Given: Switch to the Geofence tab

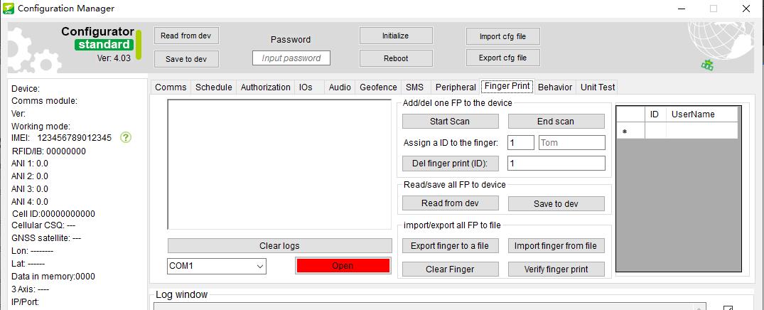Looking at the screenshot, I should 378,87.
